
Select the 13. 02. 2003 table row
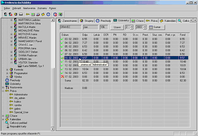point(124,69)
